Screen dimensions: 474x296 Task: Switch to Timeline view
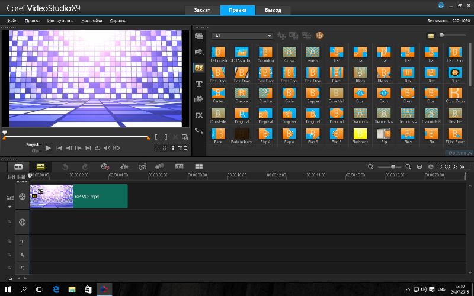40,166
